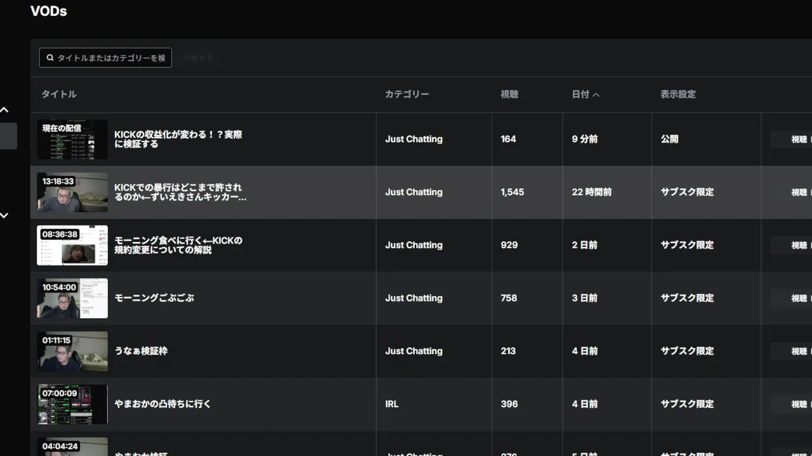Open VOD titled やまおかの凸待ちに行く
This screenshot has height=456, width=812.
pyautogui.click(x=162, y=404)
